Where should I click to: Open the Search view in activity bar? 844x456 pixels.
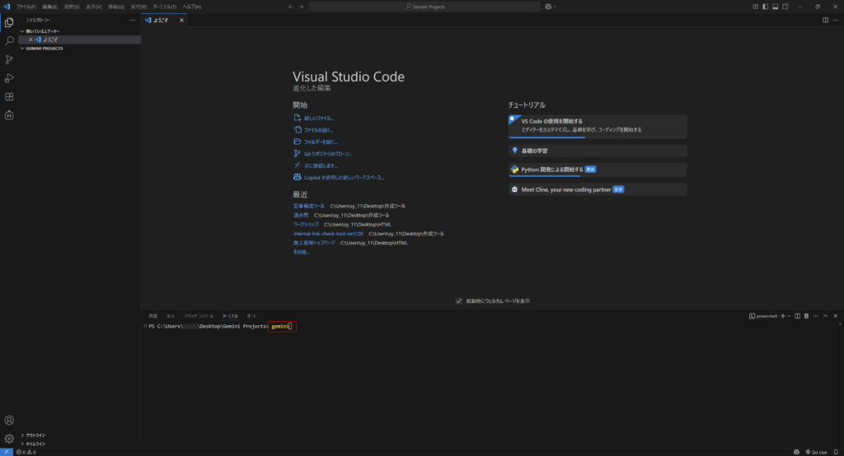9,40
